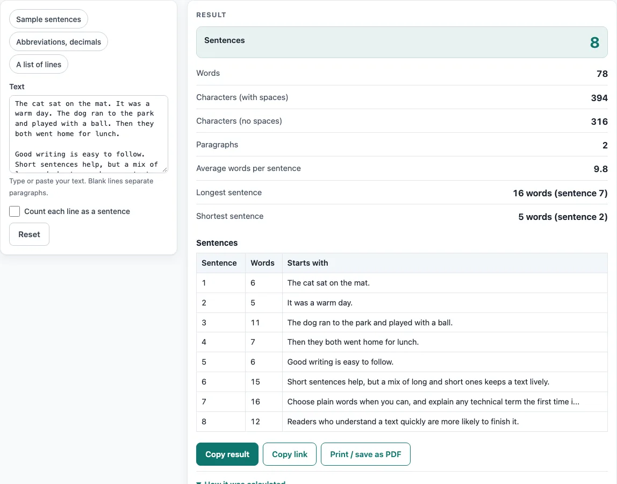
Task: Select row 'Good writing is easy to follow.'
Action: [x=402, y=362]
